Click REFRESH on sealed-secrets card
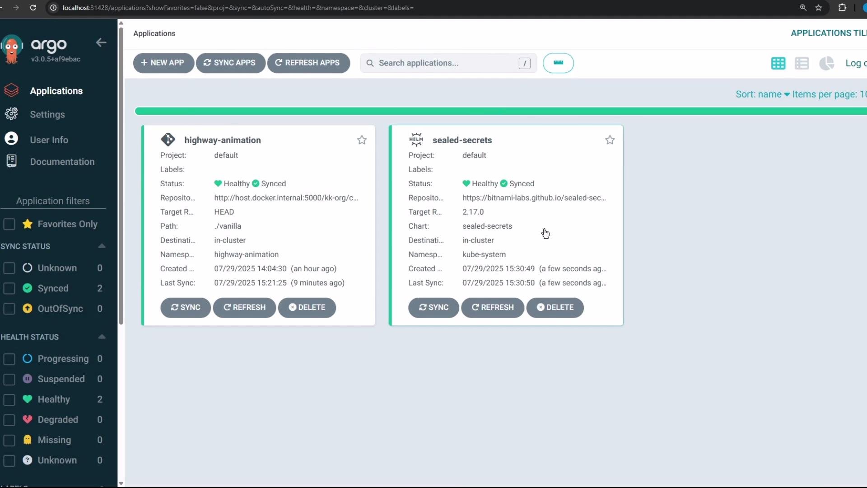The width and height of the screenshot is (867, 488). coord(493,308)
